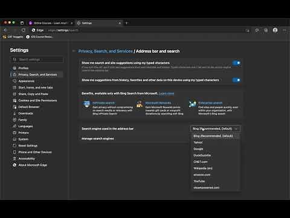Viewport: 290px width, 218px height.
Task: Toggle history and favorites suggestions switch
Action: click(x=236, y=80)
